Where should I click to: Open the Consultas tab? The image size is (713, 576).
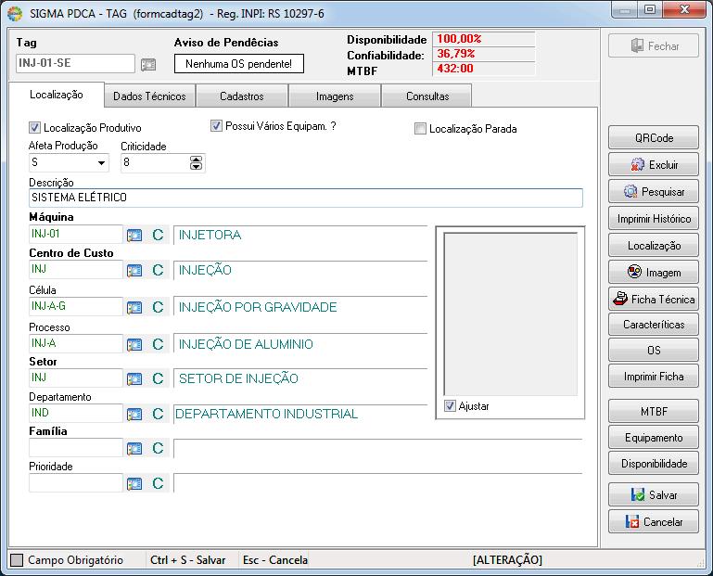coord(427,96)
